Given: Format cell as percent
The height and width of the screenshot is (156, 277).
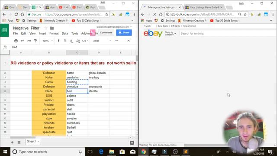Looking at the screenshot, I should 65,41.
